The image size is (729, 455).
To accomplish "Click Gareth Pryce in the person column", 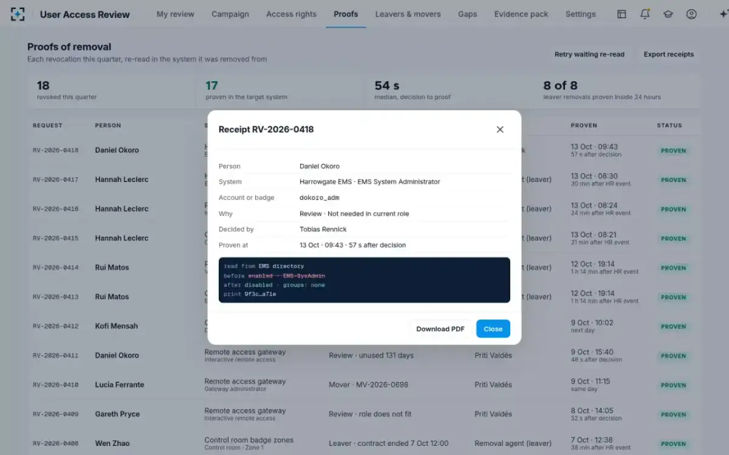I will click(x=117, y=414).
